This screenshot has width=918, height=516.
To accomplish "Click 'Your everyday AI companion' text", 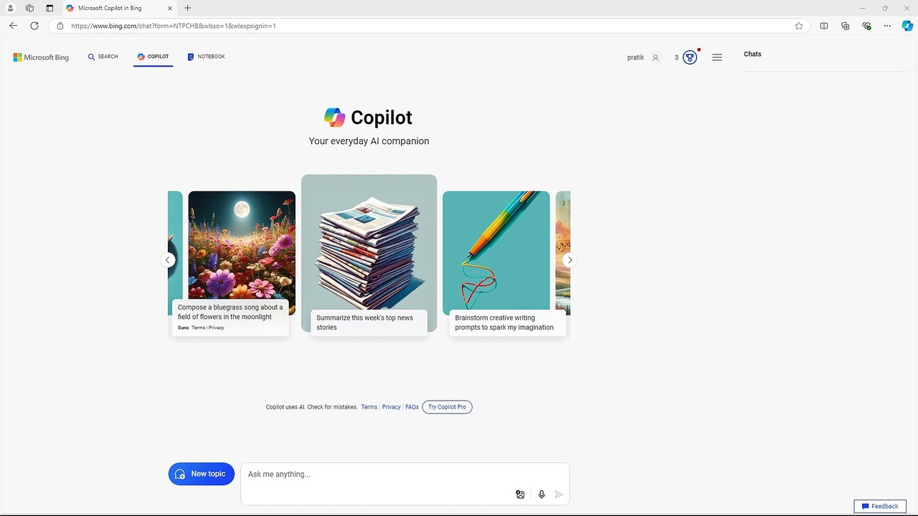I will point(369,141).
